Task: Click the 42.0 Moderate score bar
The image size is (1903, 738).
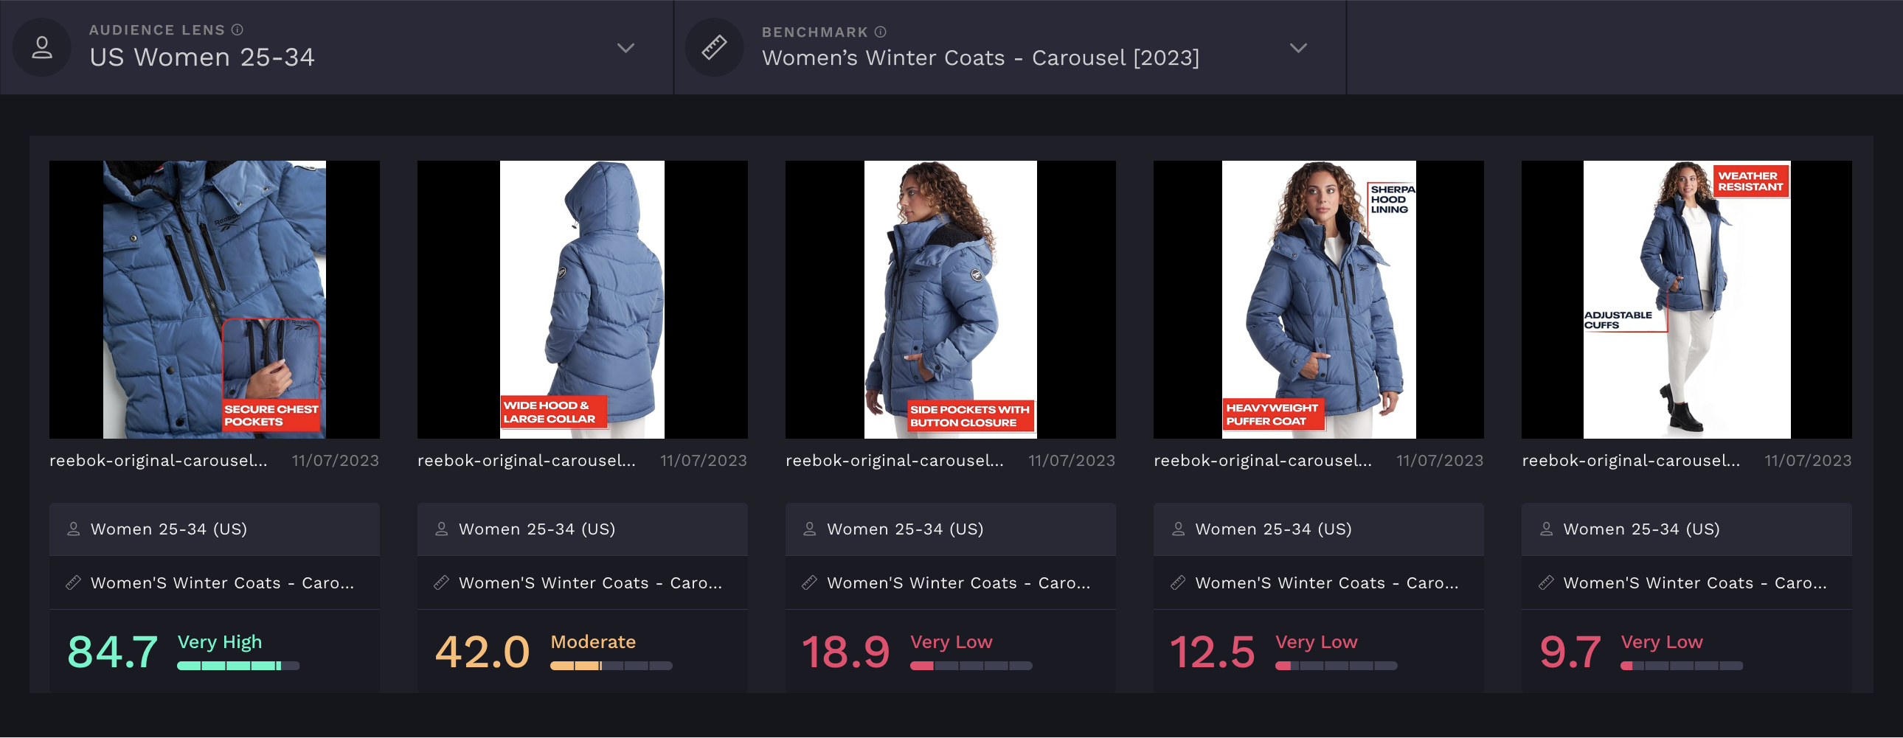Action: click(x=611, y=666)
